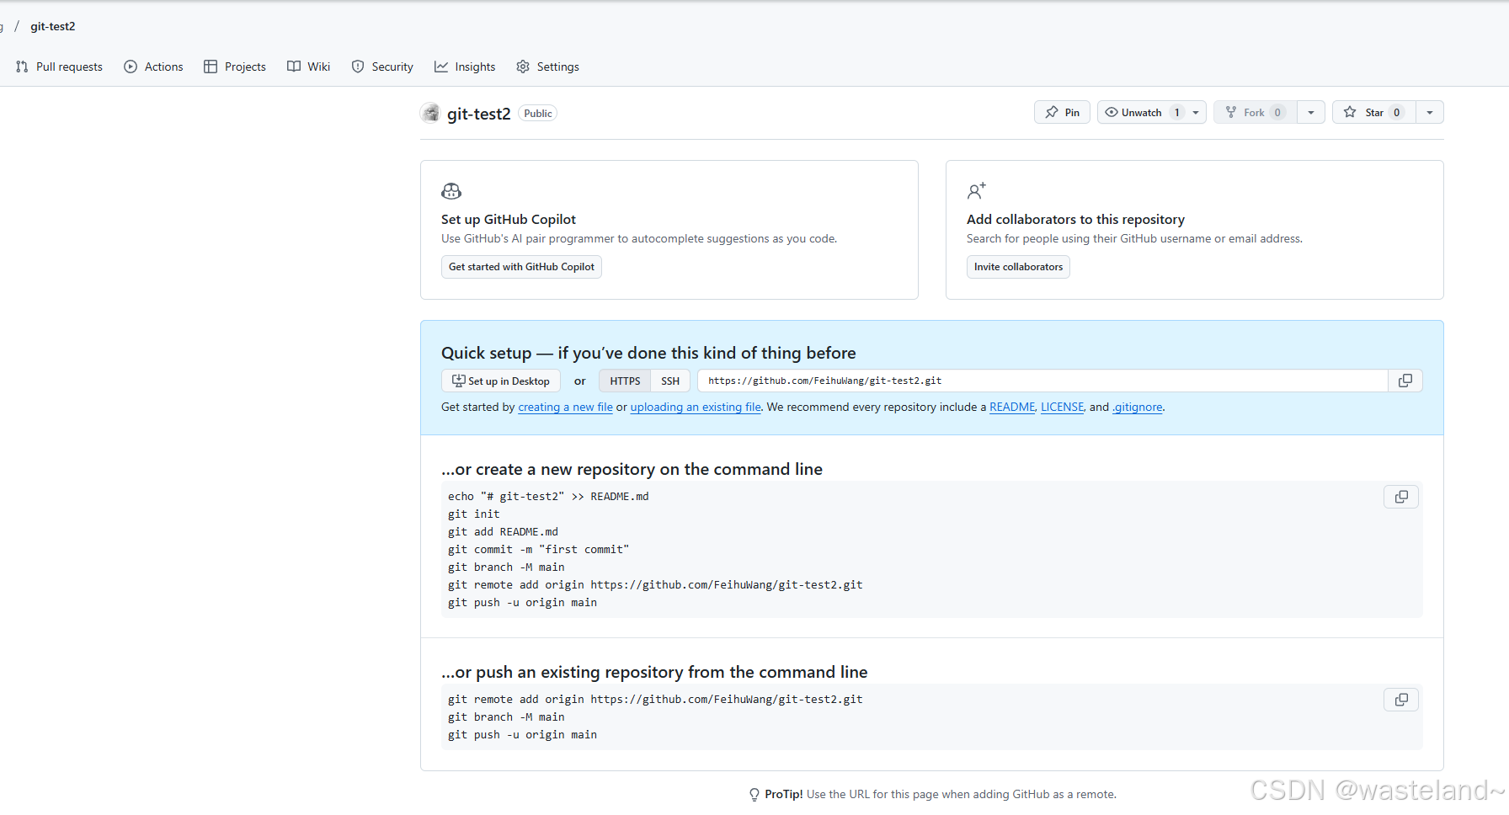Click the repository URL input field
Image resolution: width=1509 pixels, height=815 pixels.
click(x=1042, y=381)
